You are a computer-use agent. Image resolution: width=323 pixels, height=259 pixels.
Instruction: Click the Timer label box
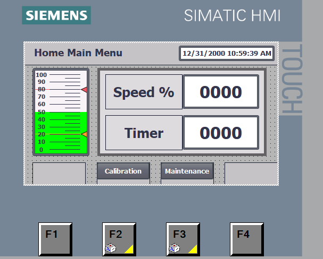click(x=144, y=133)
